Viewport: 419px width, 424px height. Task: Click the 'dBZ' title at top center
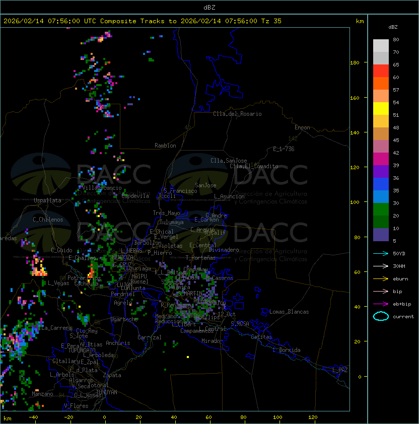[x=210, y=8]
